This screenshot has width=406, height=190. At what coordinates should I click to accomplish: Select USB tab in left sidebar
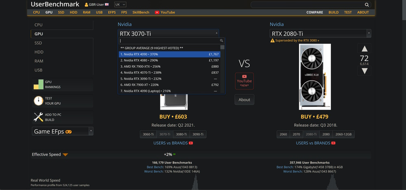tap(62, 70)
